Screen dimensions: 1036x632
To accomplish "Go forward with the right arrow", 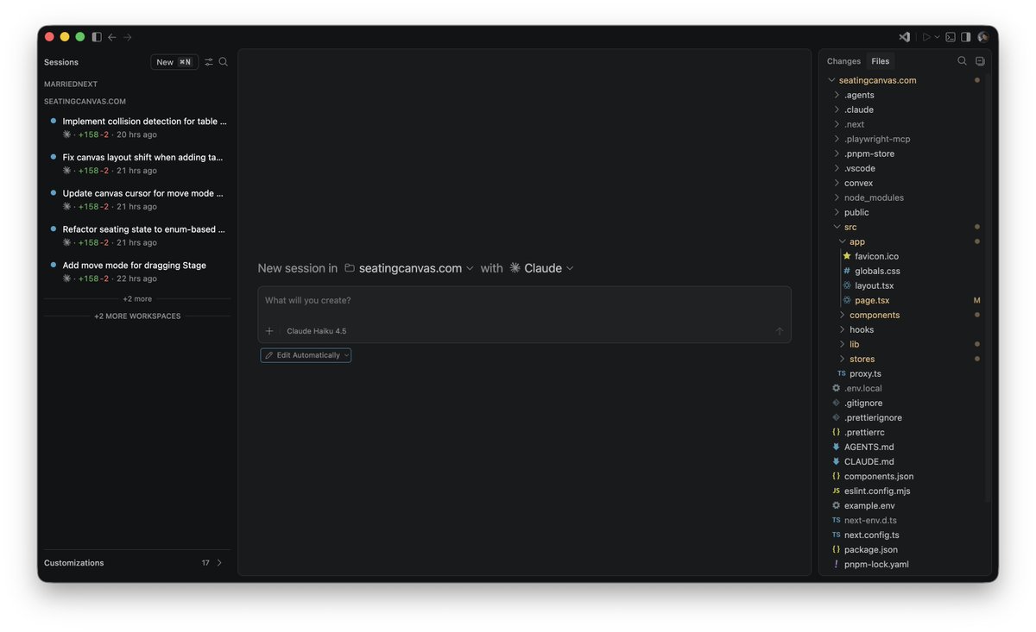I will (128, 37).
